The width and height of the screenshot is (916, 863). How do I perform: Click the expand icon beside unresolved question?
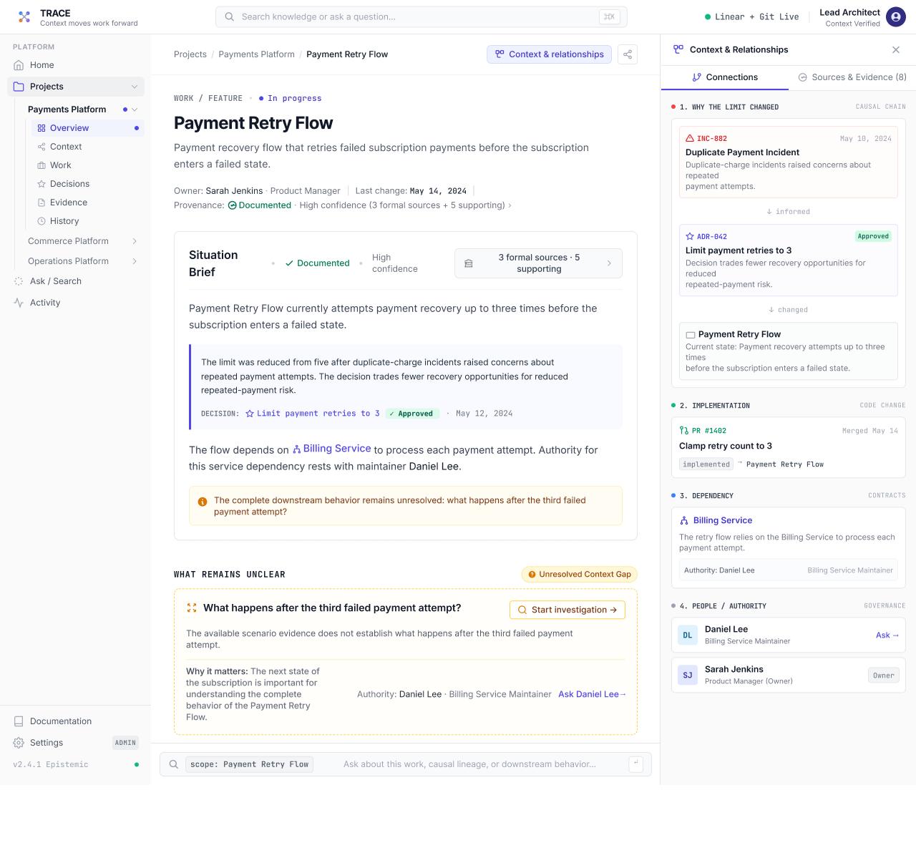192,608
